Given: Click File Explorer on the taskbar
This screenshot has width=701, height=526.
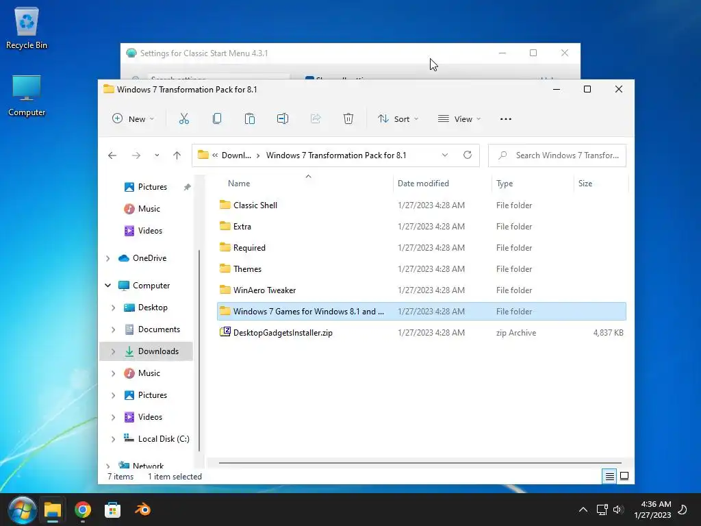Looking at the screenshot, I should coord(53,510).
